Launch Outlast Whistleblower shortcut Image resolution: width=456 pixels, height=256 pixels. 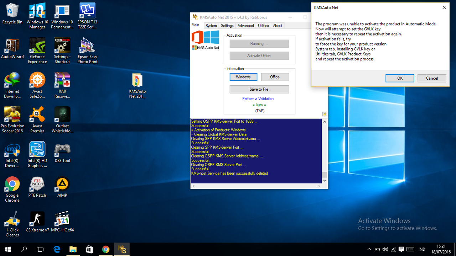point(62,120)
